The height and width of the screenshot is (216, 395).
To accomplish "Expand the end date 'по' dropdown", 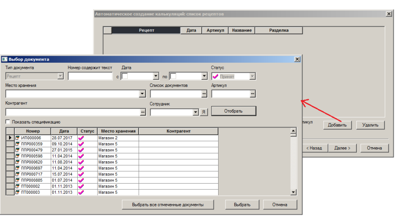I will [204, 76].
